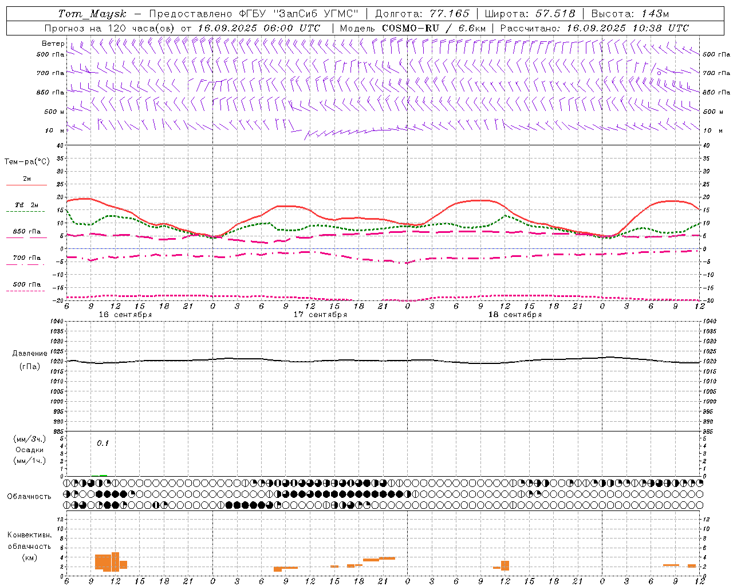Screen dimensions: 733x586
Task: Click the tallest orange convective bar on 16 сентября
Action: pos(115,562)
